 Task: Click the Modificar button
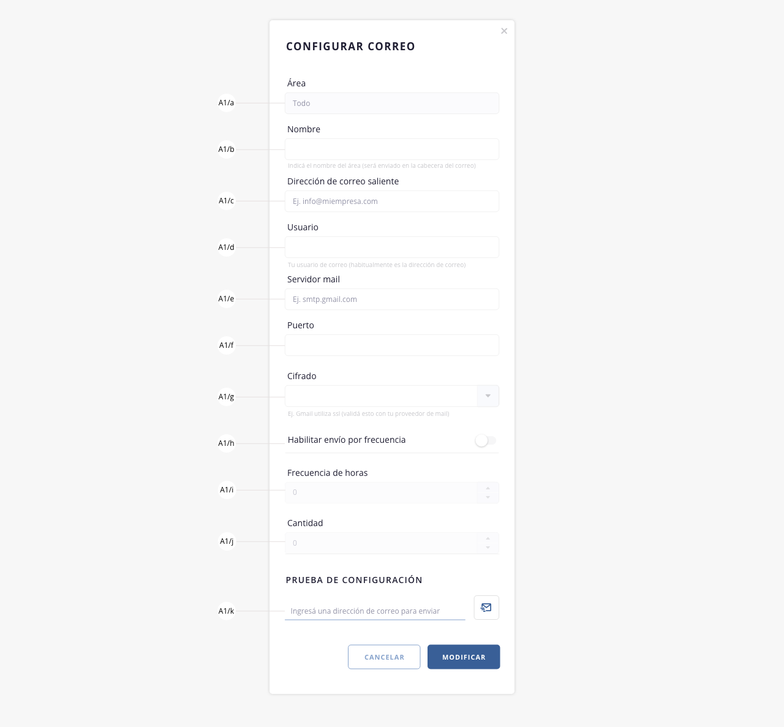(x=464, y=657)
